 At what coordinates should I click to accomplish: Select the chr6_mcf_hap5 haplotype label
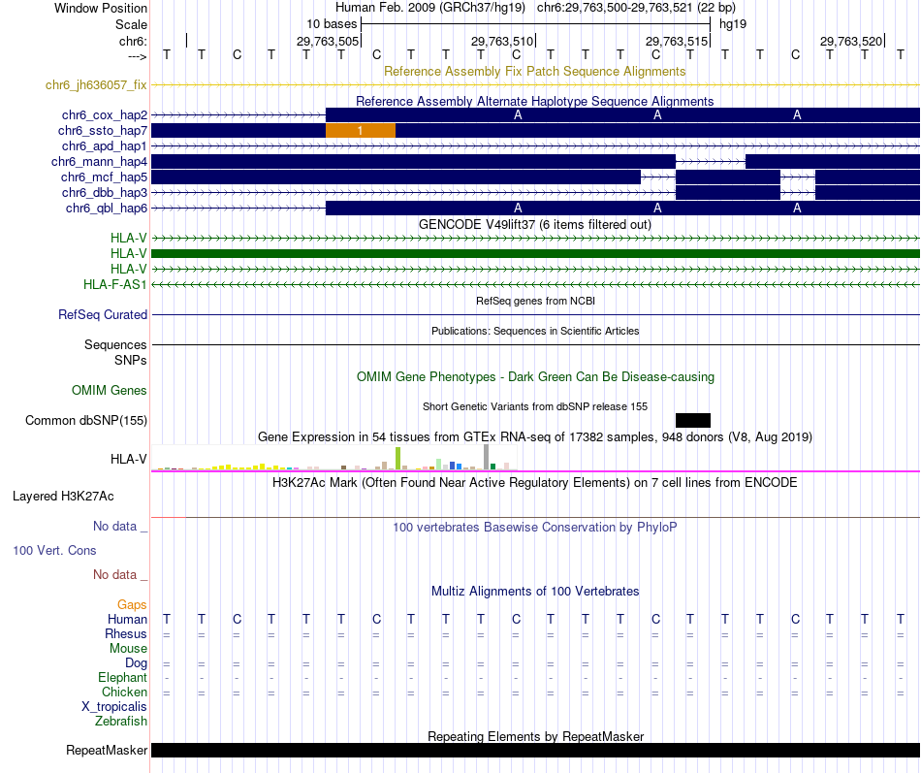click(104, 177)
